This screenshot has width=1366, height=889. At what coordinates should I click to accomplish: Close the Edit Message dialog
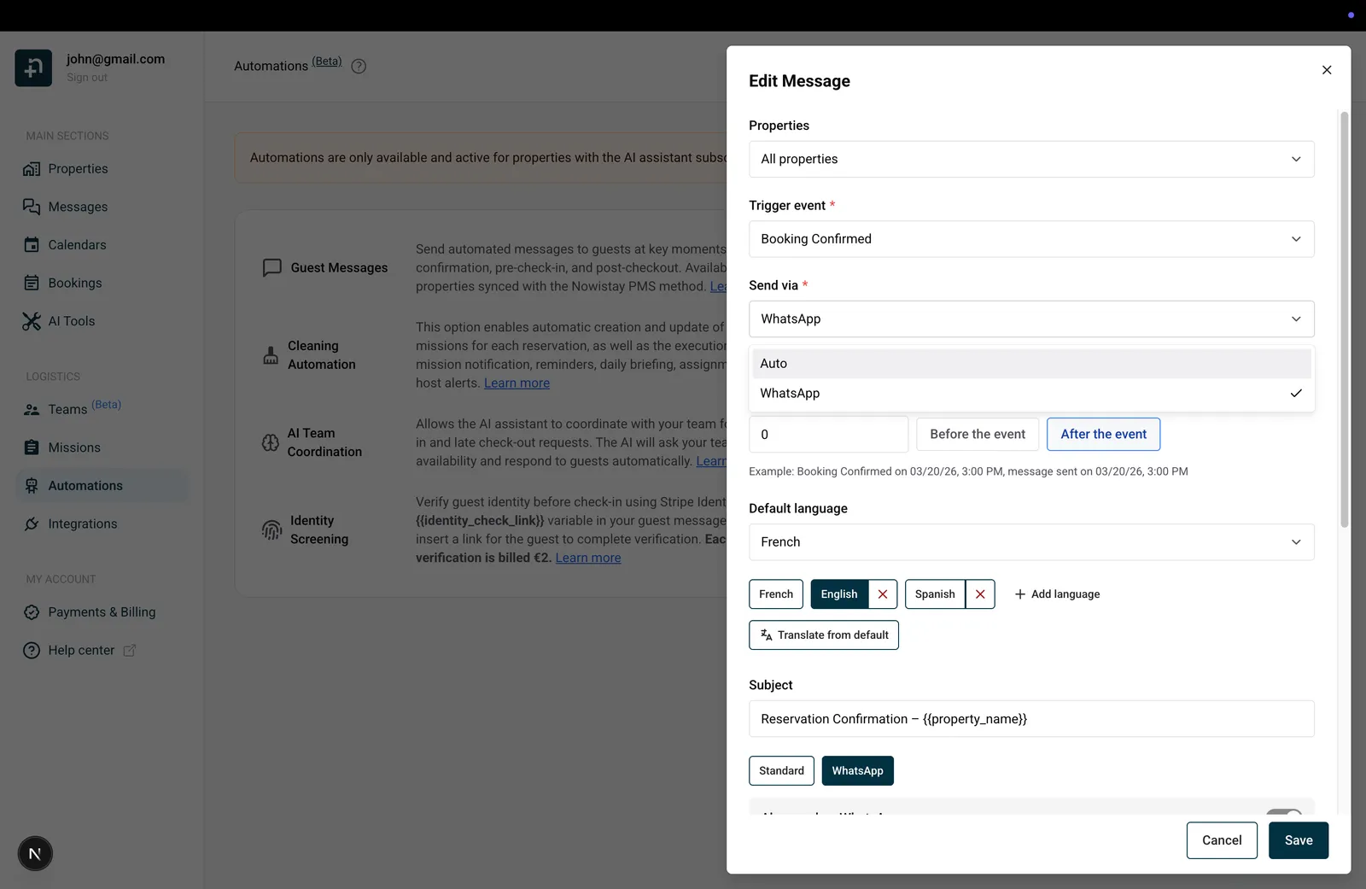pyautogui.click(x=1327, y=70)
